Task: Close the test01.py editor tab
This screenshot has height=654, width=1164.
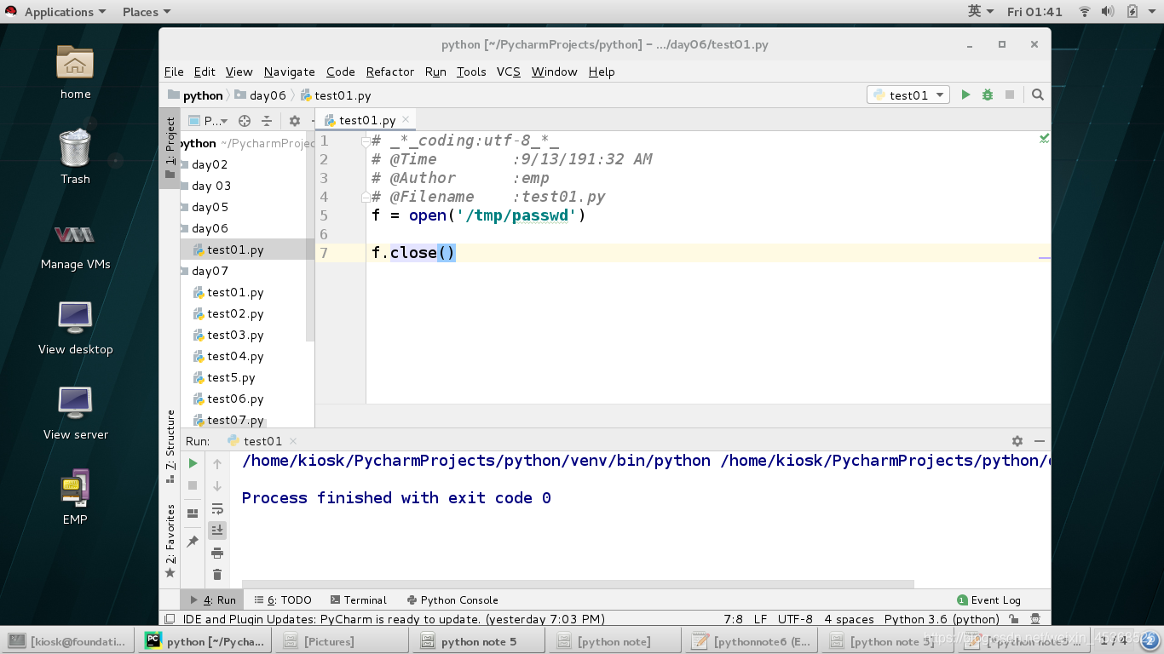Action: click(x=406, y=120)
